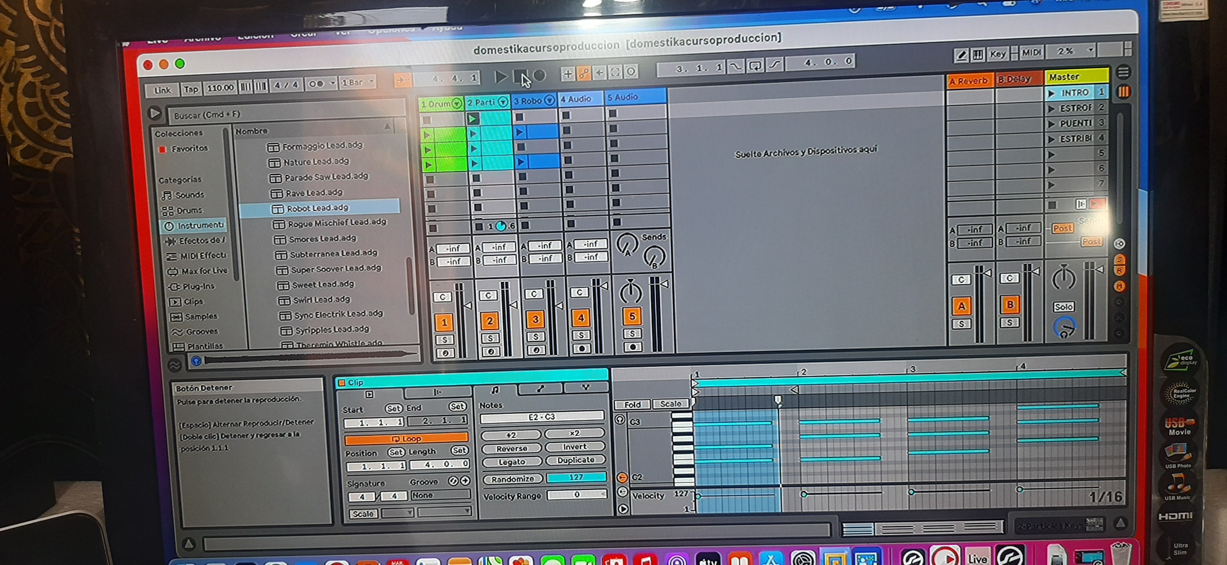Select Sounds category in browser
This screenshot has width=1227, height=565.
183,195
